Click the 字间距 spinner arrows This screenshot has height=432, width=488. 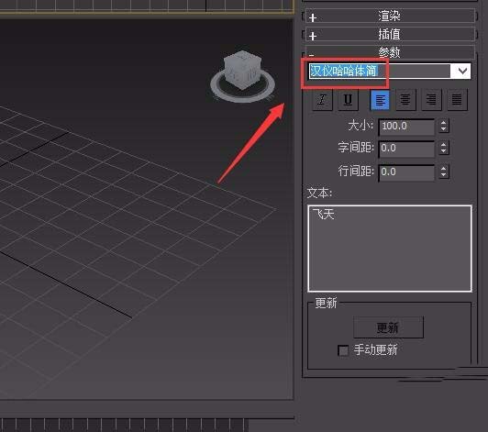pos(444,148)
